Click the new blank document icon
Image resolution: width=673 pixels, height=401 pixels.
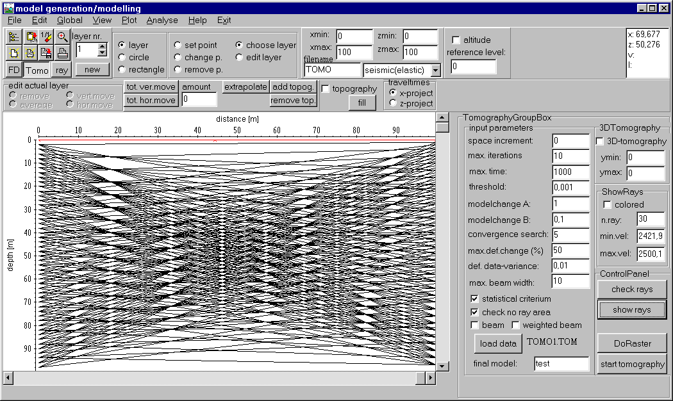point(14,53)
